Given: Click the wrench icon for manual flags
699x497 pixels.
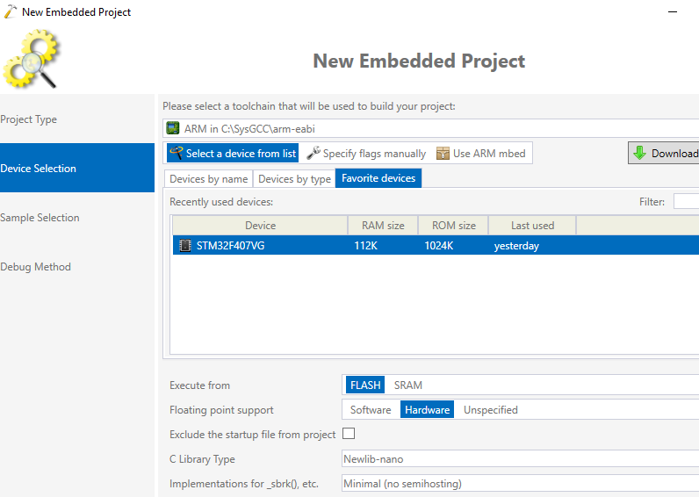Looking at the screenshot, I should pos(313,154).
